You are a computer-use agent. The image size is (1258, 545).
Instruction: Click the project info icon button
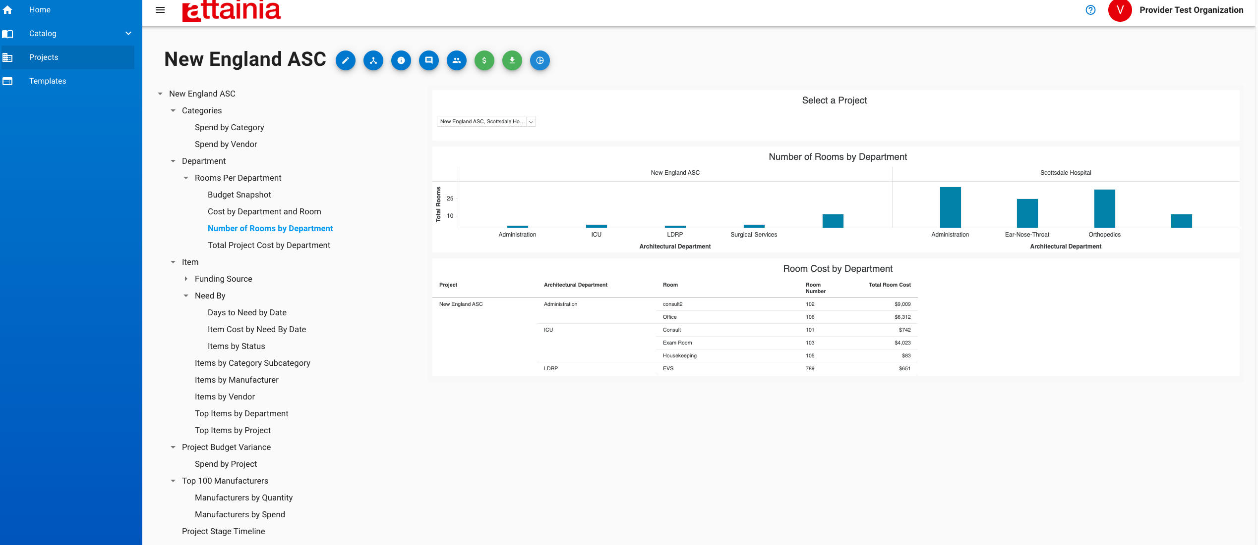pyautogui.click(x=401, y=60)
